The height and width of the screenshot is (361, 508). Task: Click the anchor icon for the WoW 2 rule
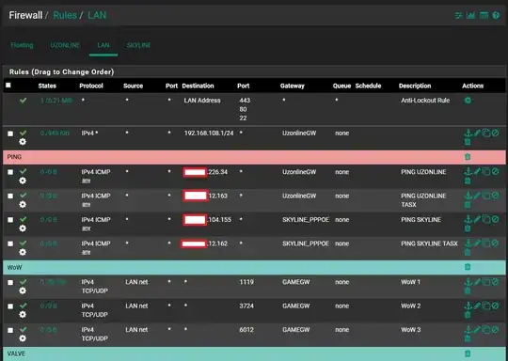(x=468, y=306)
